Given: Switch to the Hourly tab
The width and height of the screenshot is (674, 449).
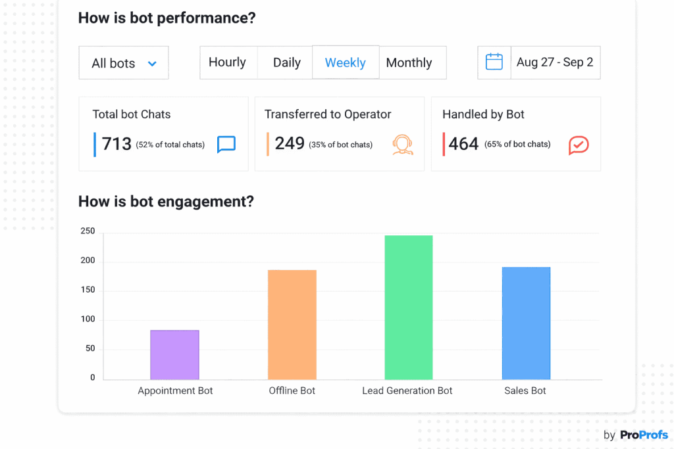Looking at the screenshot, I should point(228,62).
